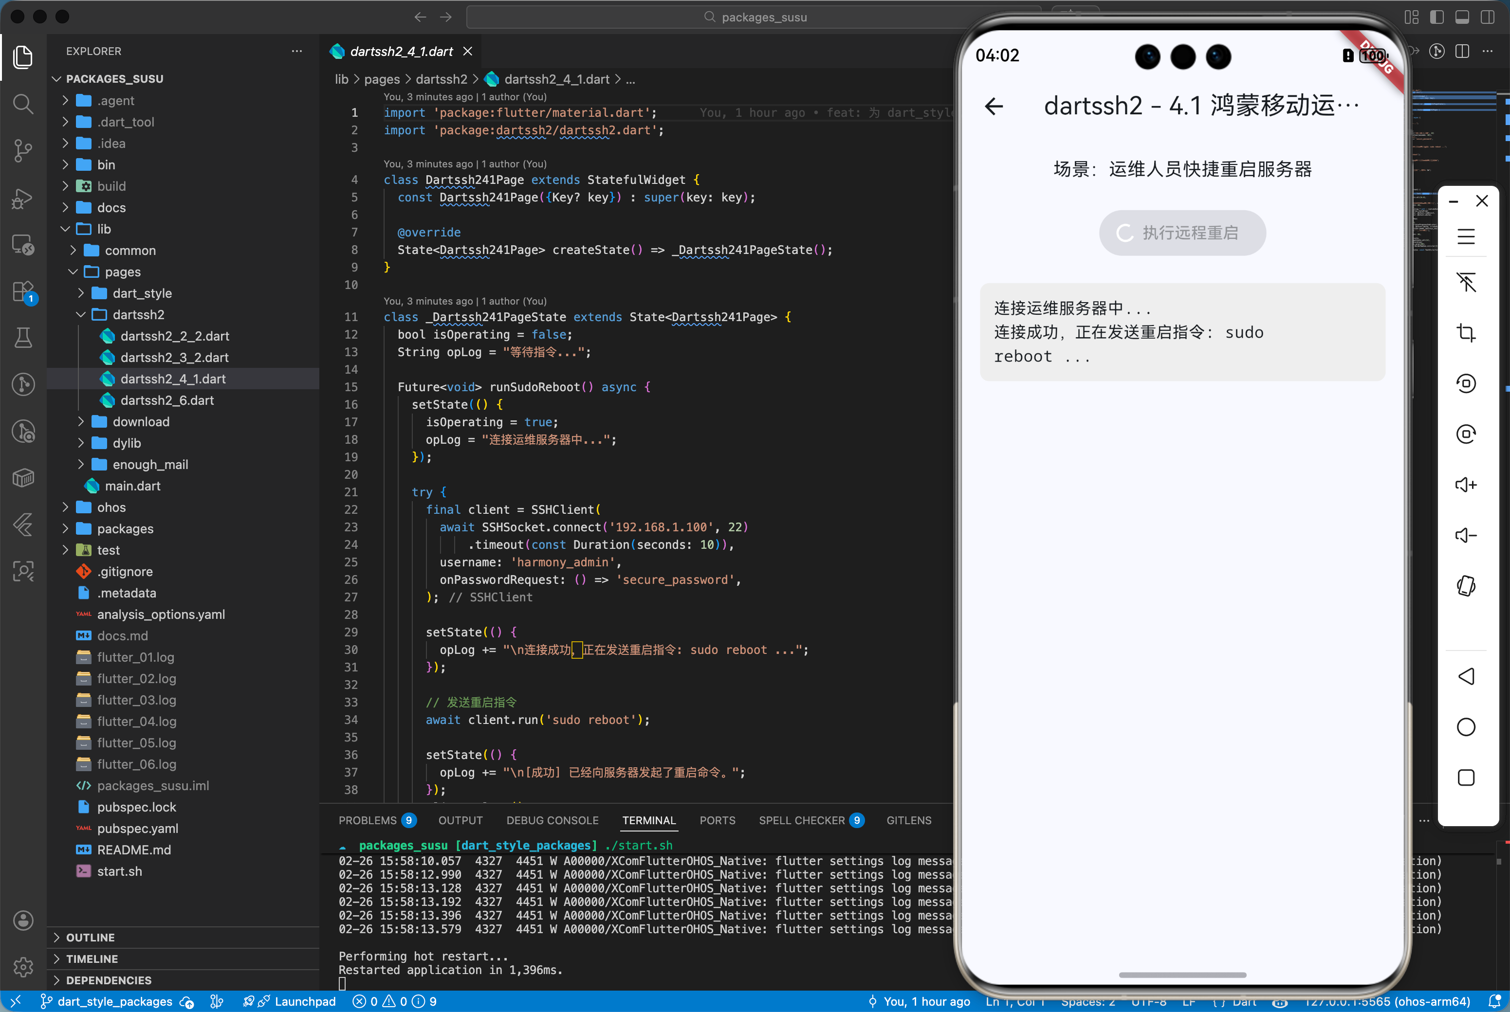Image resolution: width=1510 pixels, height=1012 pixels.
Task: Open the Search view in activity bar
Action: [23, 104]
